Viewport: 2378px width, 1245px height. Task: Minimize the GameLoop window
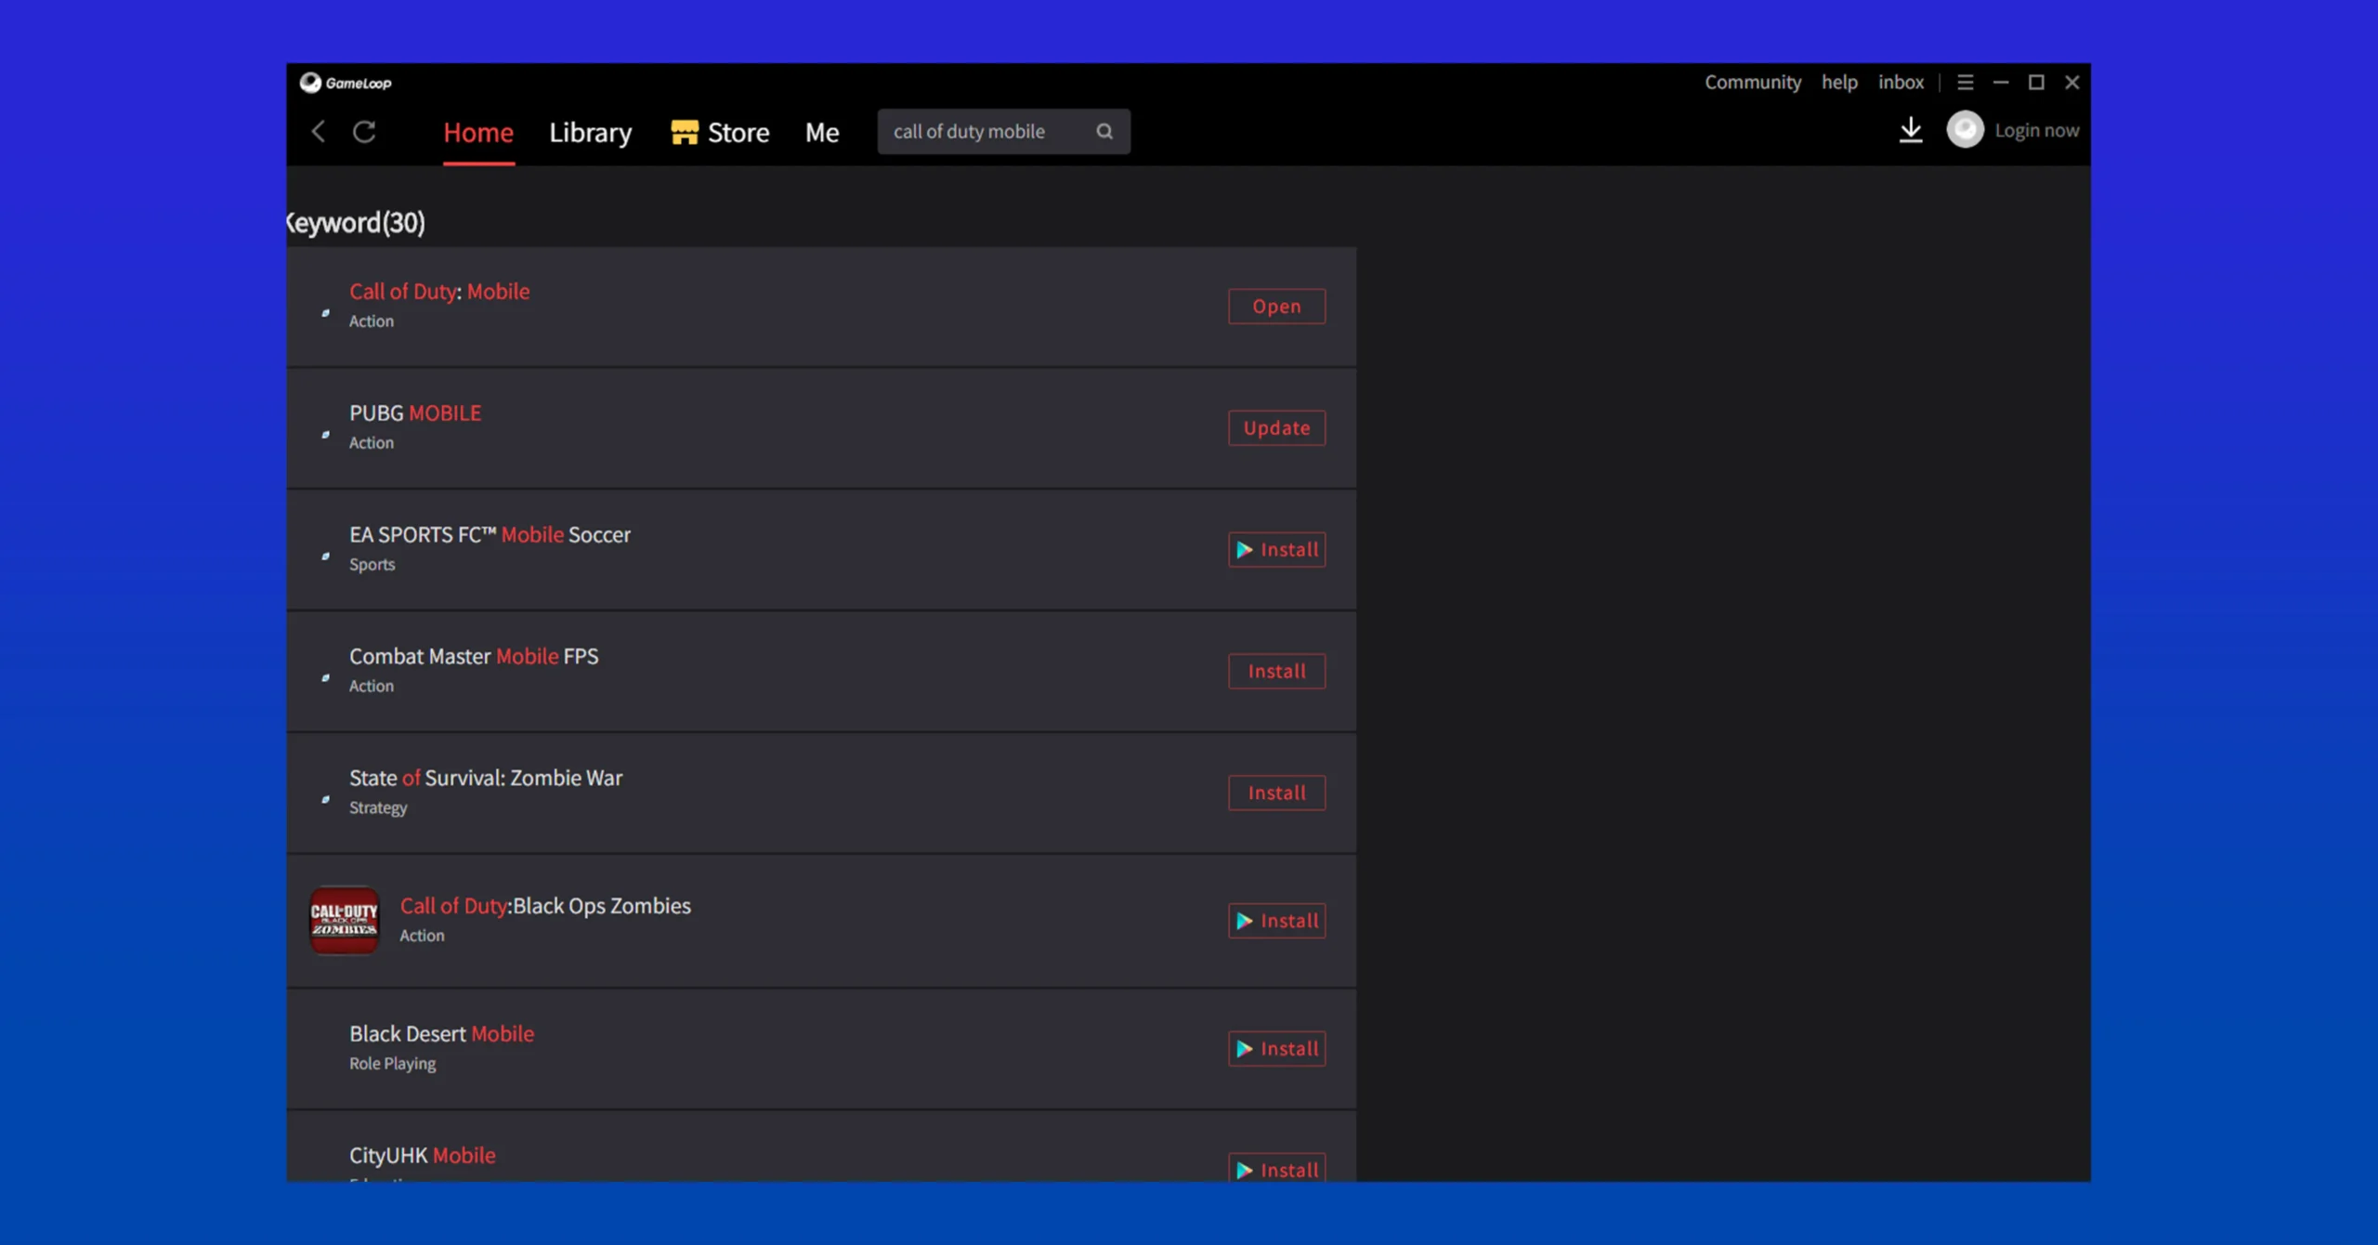point(2001,83)
